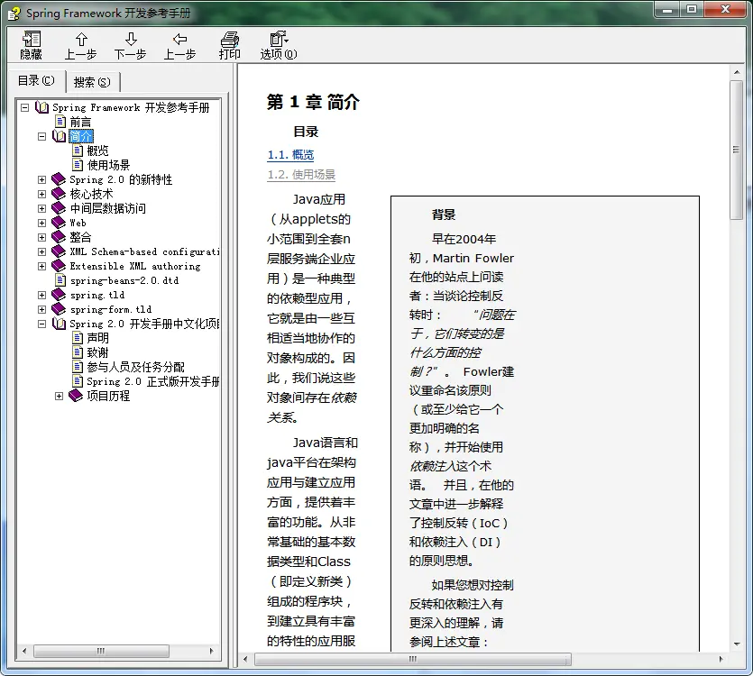This screenshot has height=676, width=753.
Task: Click the purple book icon beside Web
Action: [59, 223]
